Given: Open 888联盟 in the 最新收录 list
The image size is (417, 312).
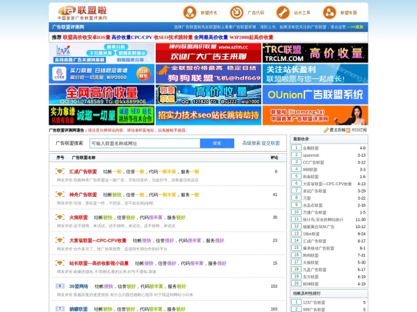Looking at the screenshot, I should [x=310, y=170].
